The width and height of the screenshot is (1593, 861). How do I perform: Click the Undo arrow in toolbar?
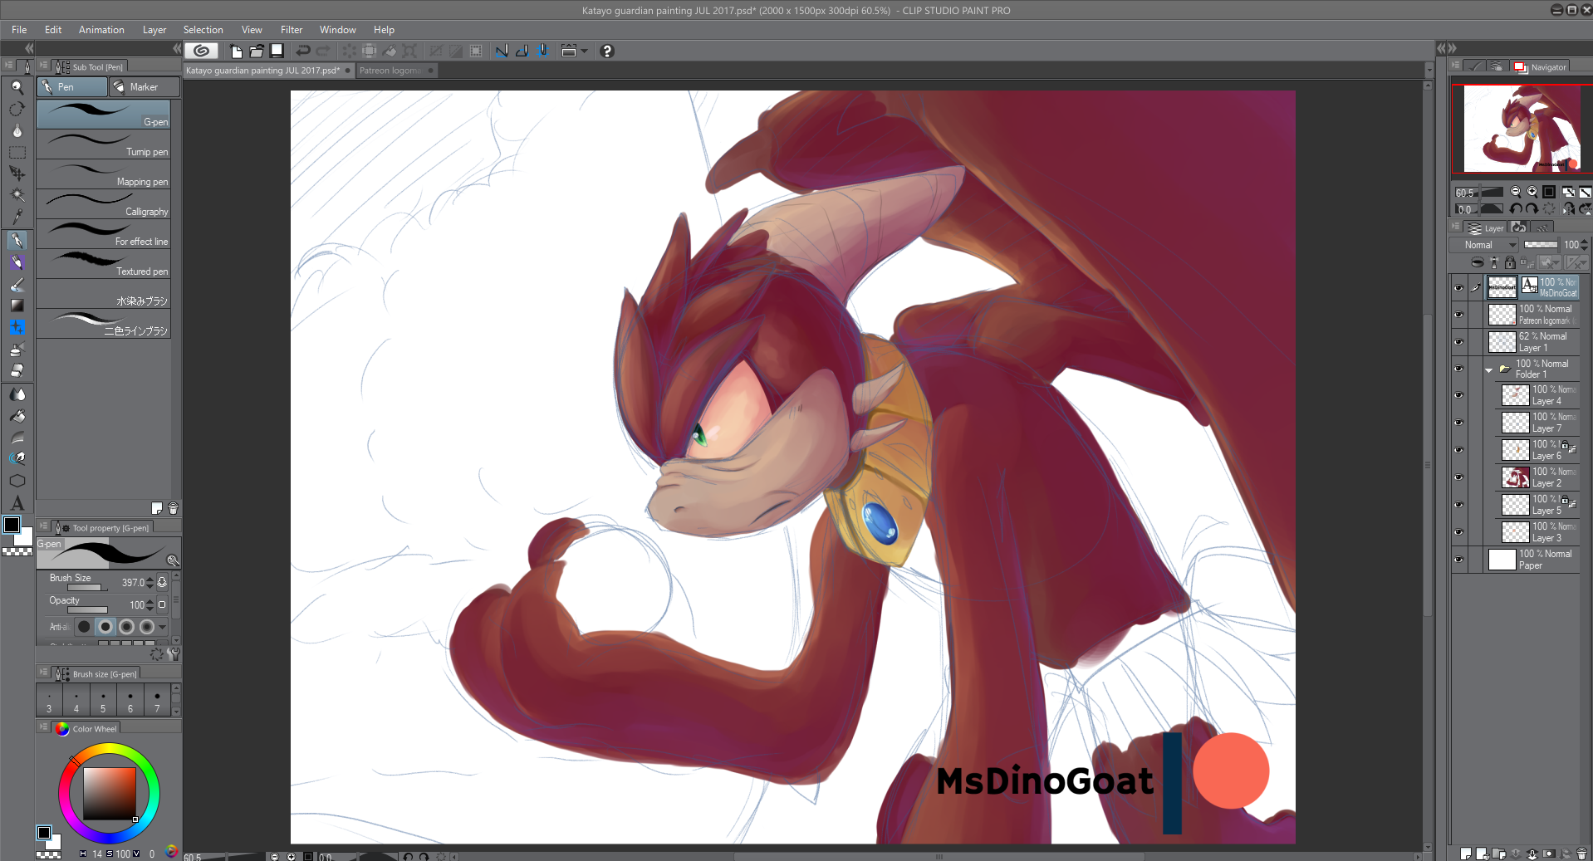coord(303,51)
